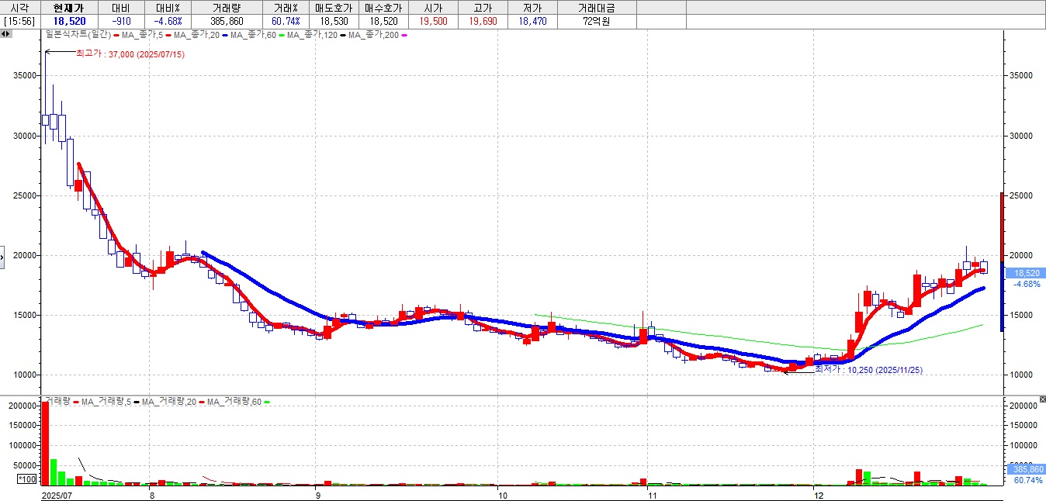Click the 19,690 high price cell
The width and height of the screenshot is (1046, 501).
tap(481, 21)
